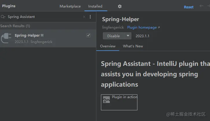Go back with the left arrow
This screenshot has height=121, width=210.
pos(201,6)
